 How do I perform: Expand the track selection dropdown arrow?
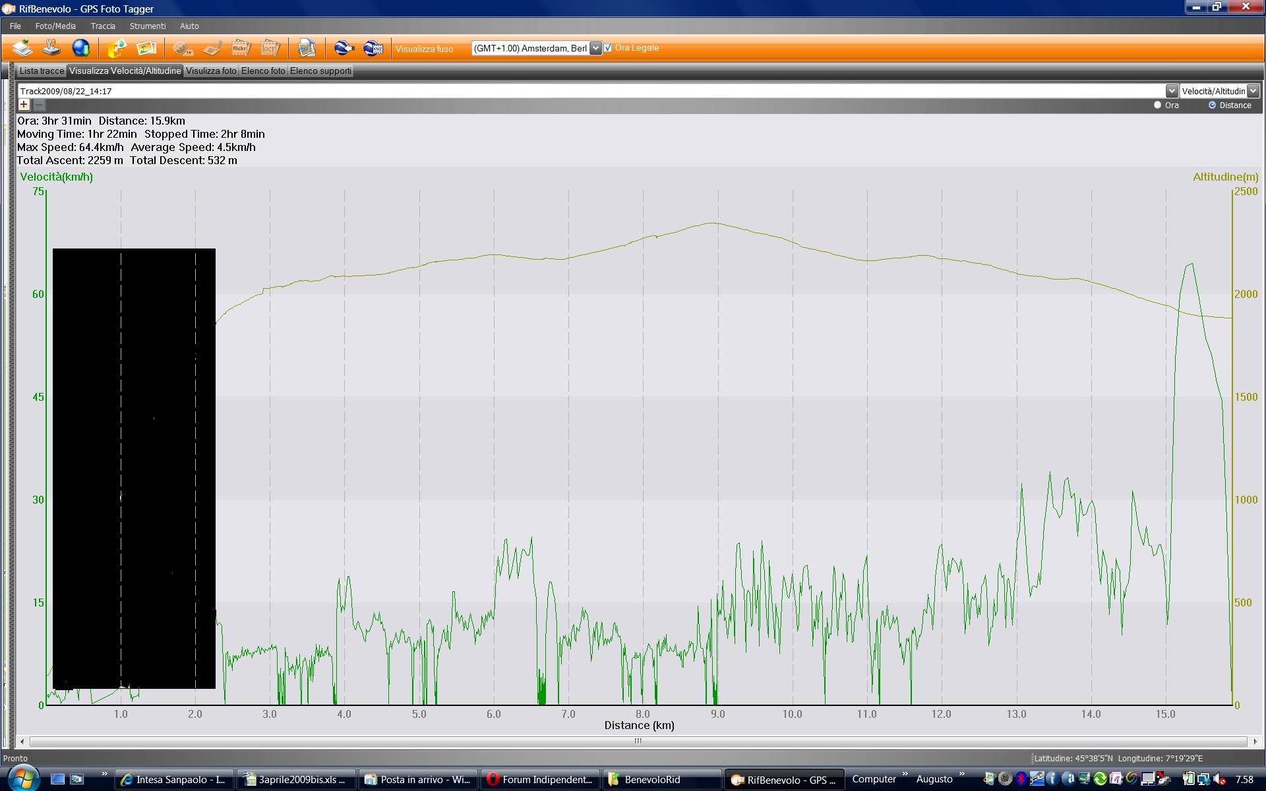pos(1172,91)
